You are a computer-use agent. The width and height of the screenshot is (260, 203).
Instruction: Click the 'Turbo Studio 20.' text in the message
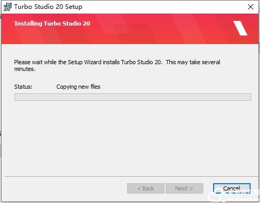pos(142,62)
